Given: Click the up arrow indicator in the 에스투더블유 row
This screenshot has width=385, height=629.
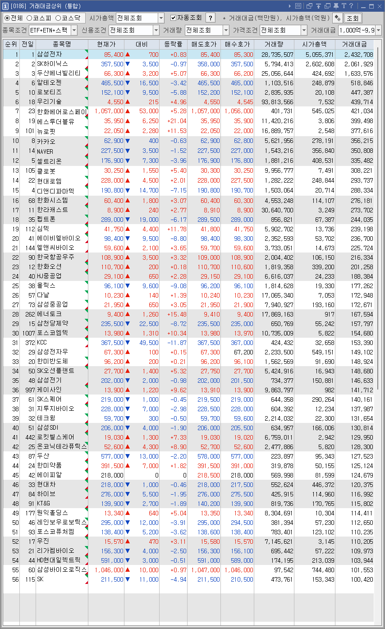Looking at the screenshot, I should point(128,120).
